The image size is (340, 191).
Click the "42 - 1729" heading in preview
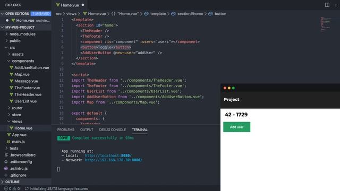point(236,115)
